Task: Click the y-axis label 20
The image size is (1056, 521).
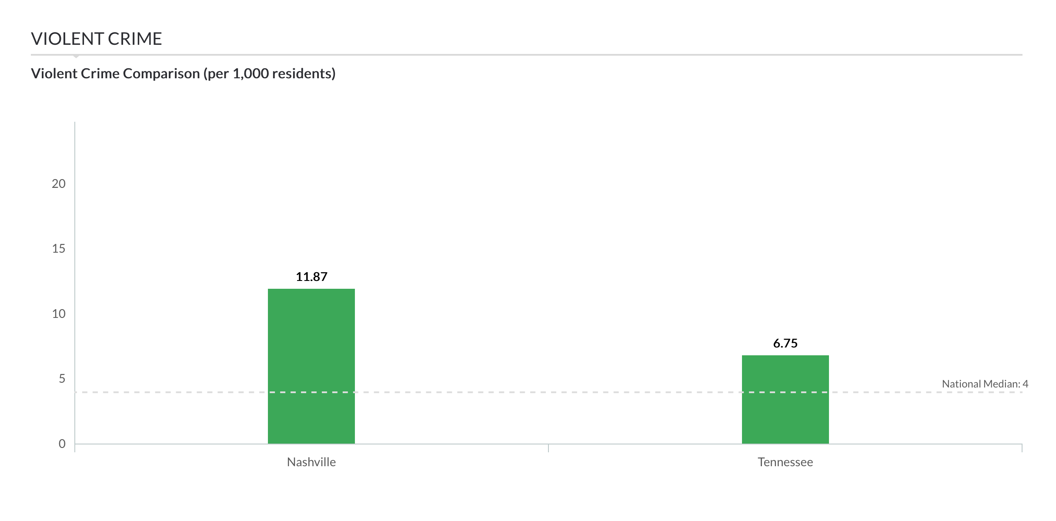Action: point(59,184)
